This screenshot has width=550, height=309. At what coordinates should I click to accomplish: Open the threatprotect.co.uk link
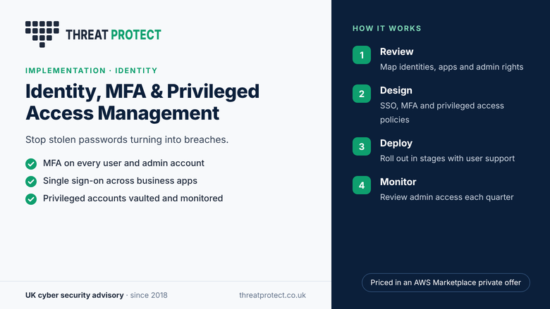pyautogui.click(x=273, y=296)
